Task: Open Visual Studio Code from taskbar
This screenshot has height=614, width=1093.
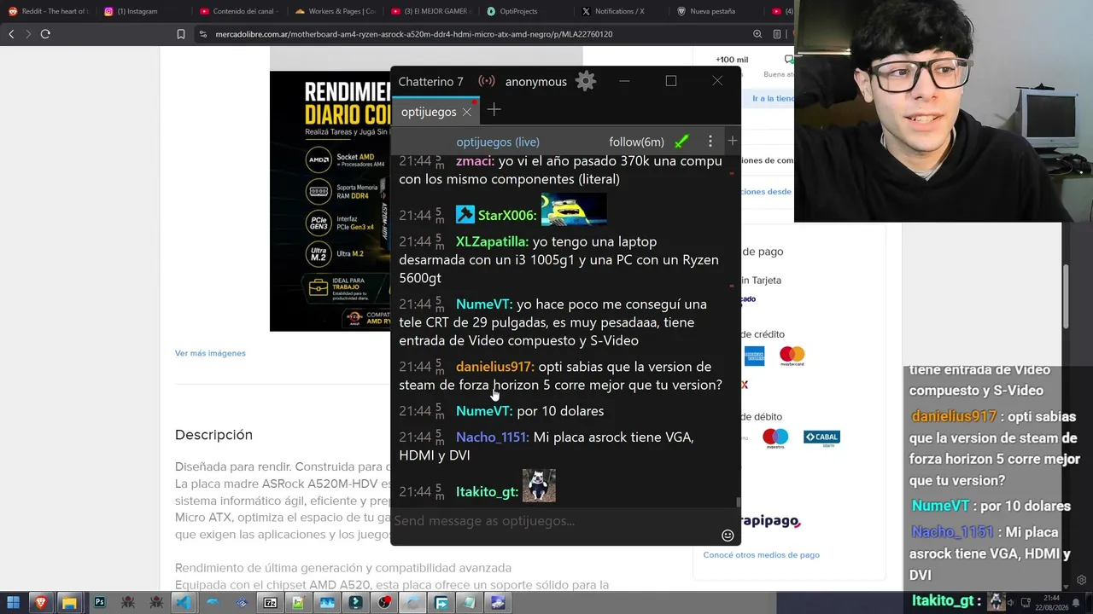Action: [184, 603]
